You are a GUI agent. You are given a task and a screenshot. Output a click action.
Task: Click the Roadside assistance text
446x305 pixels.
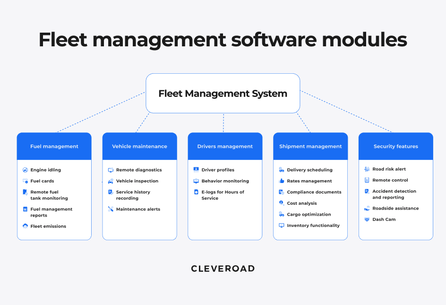(x=395, y=208)
